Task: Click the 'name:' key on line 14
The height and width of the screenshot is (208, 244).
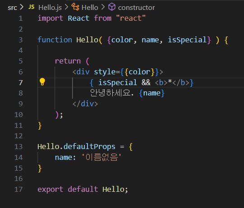Action: 65,158
